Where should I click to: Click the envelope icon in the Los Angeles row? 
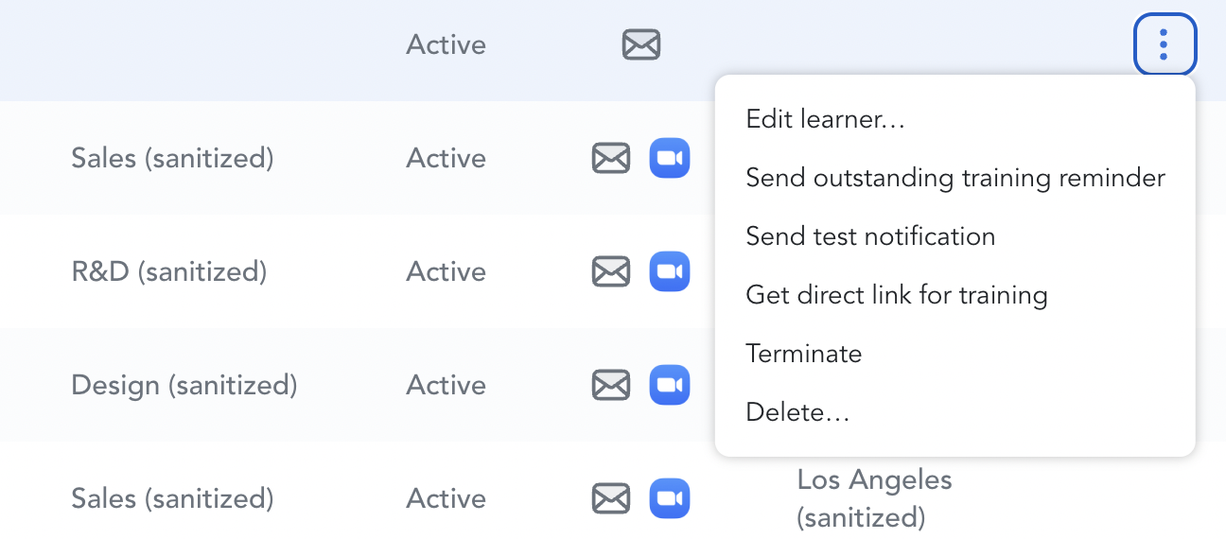click(611, 498)
